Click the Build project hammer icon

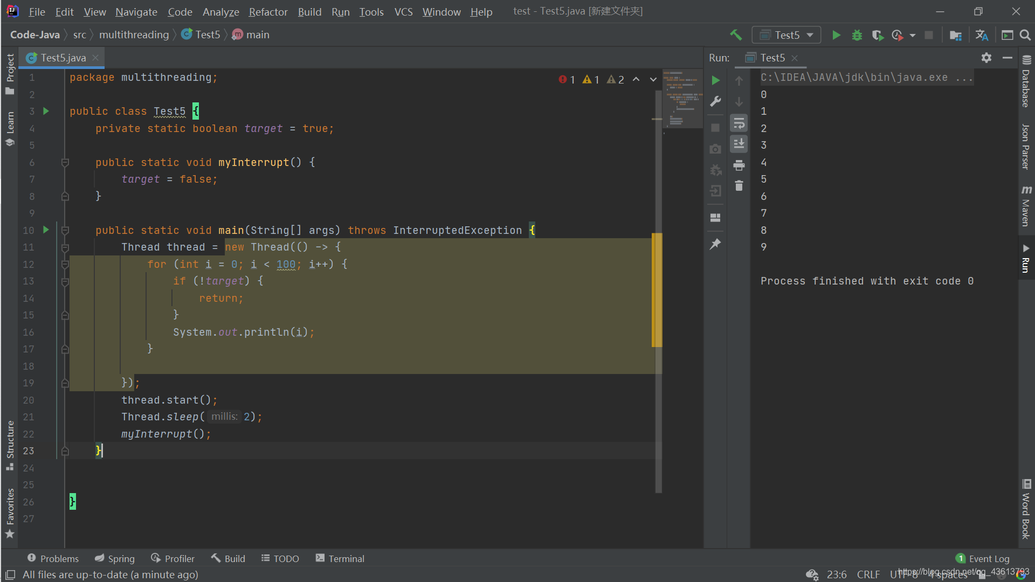click(735, 35)
